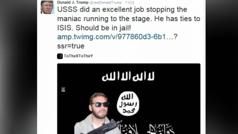Screen dimensions: 238x134
Task: Open the Donald J. Trump display name
Action: tap(73, 2)
